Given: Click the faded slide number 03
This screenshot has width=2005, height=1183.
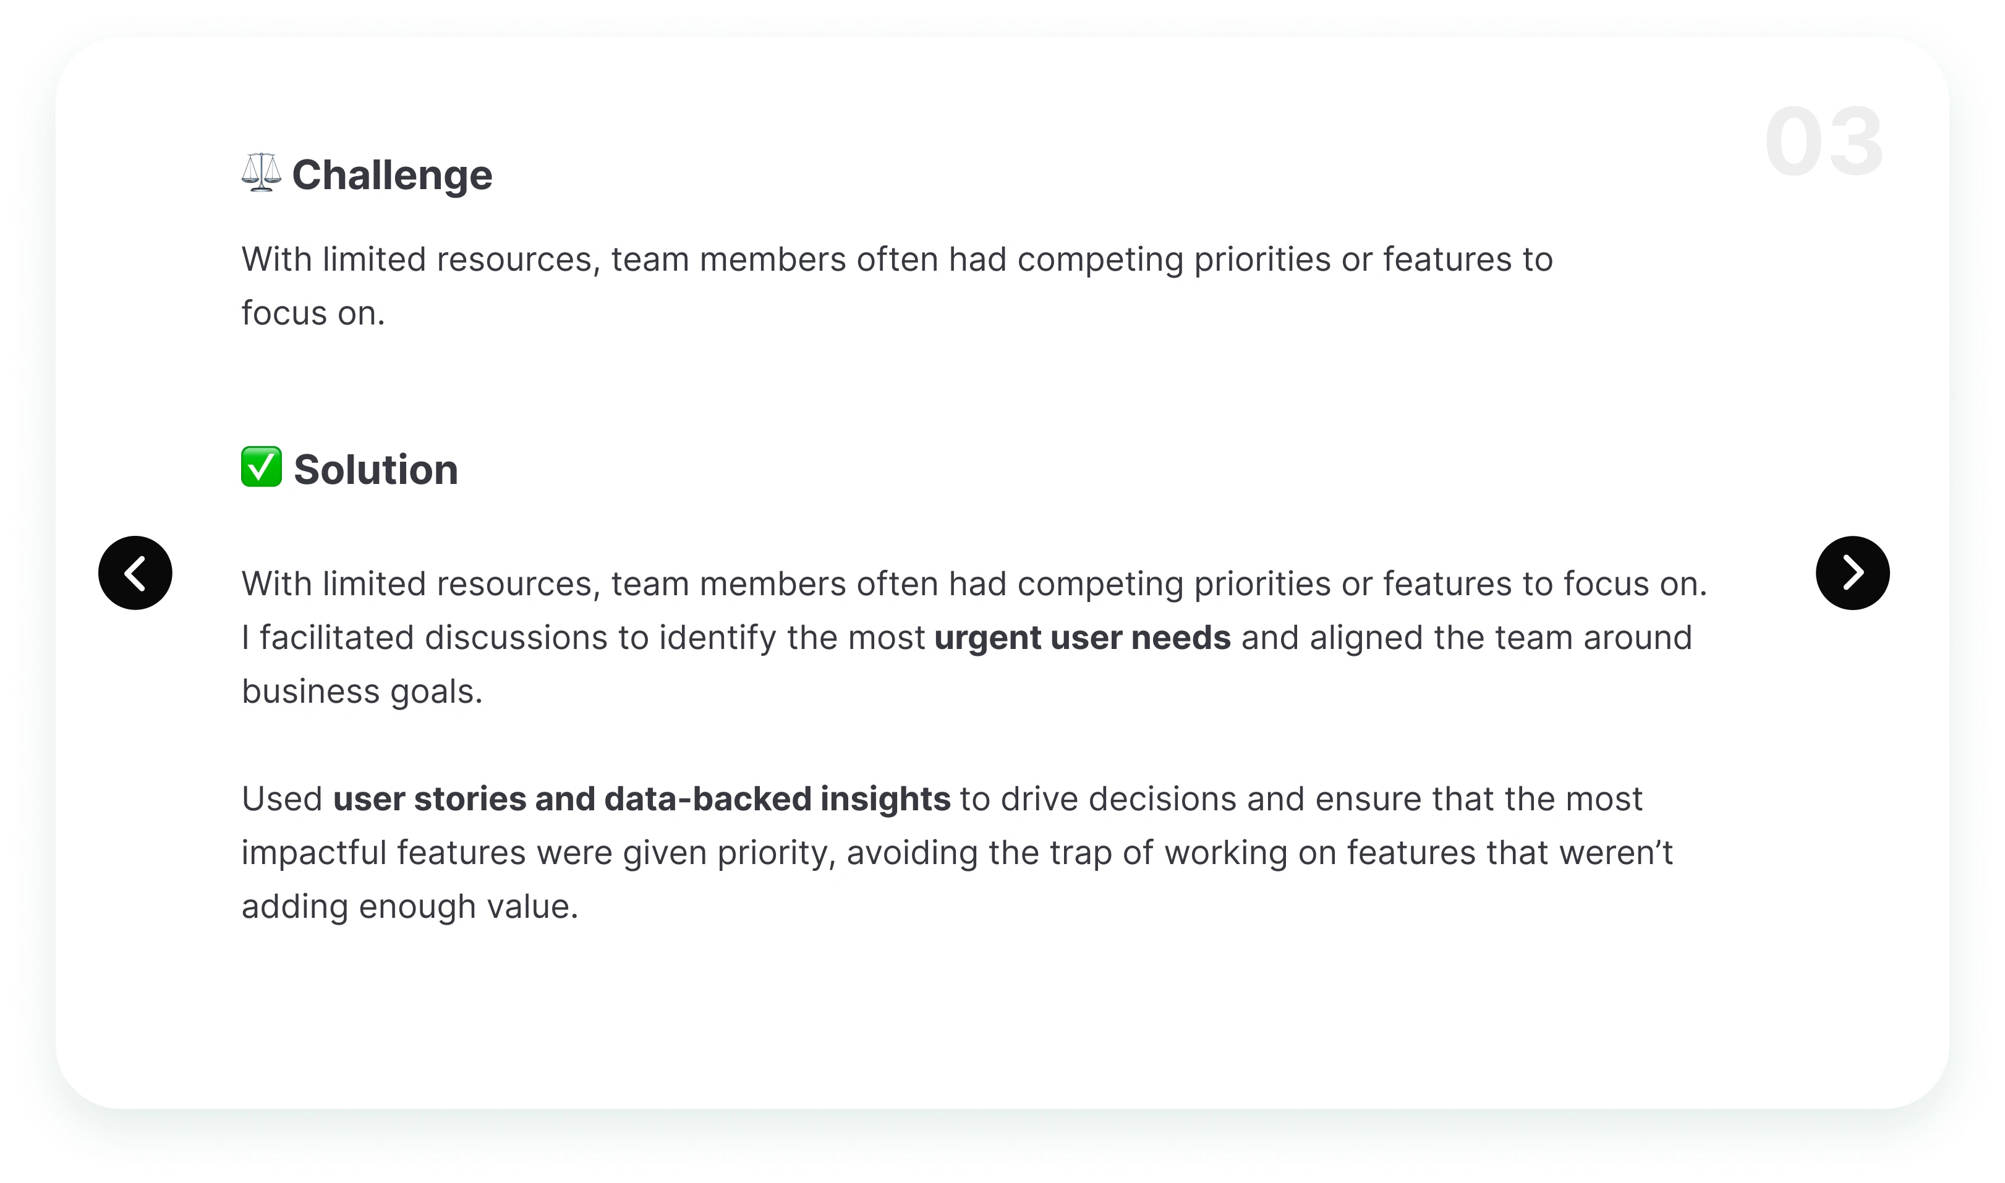Looking at the screenshot, I should coord(1824,142).
